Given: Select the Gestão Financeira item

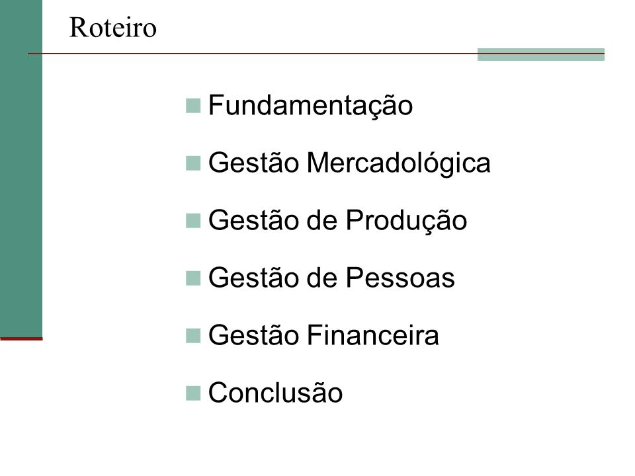Looking at the screenshot, I should click(323, 335).
